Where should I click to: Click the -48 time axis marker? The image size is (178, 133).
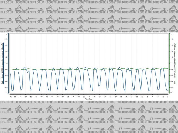tap(42, 97)
